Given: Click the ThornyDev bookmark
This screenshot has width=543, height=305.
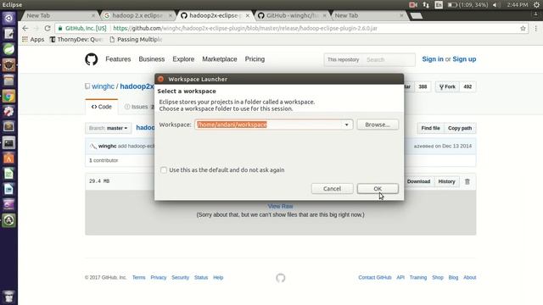Looking at the screenshot, I should 76,40.
